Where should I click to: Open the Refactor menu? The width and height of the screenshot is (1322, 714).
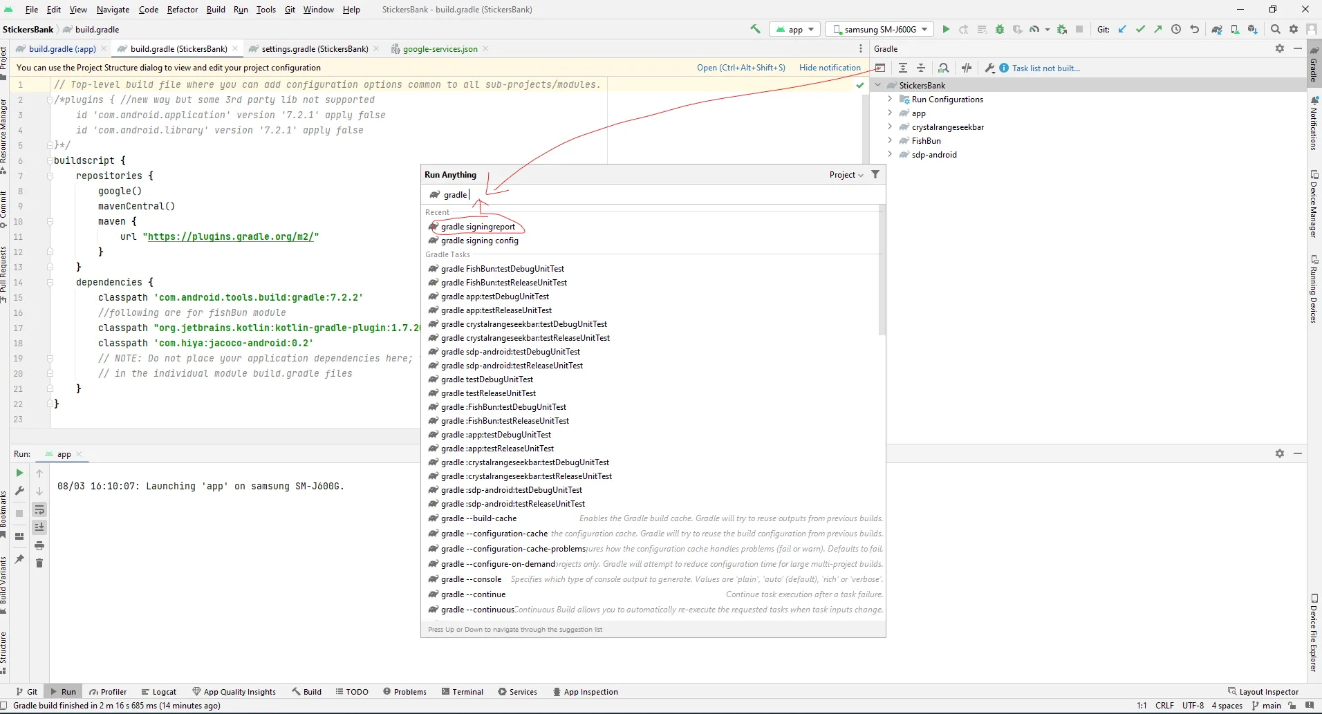click(183, 10)
